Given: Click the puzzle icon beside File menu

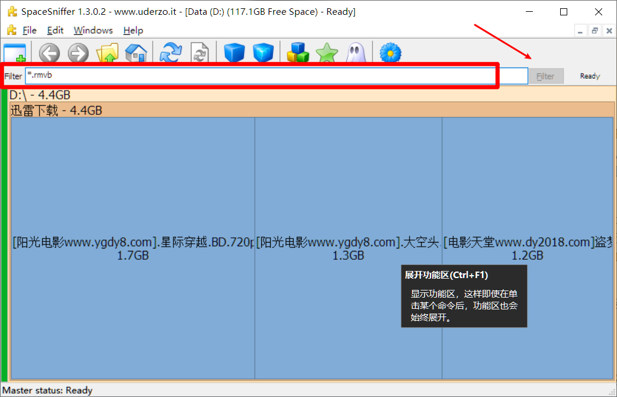Looking at the screenshot, I should coord(12,30).
